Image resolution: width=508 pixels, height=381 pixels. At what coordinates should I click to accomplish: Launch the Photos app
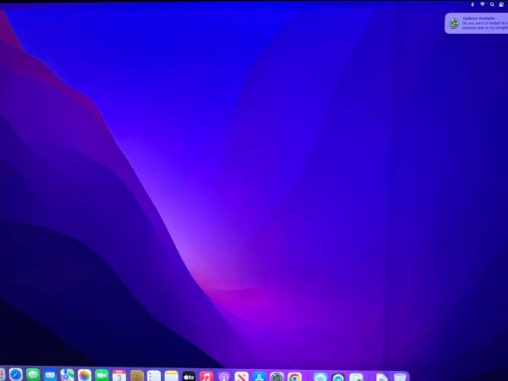85,375
